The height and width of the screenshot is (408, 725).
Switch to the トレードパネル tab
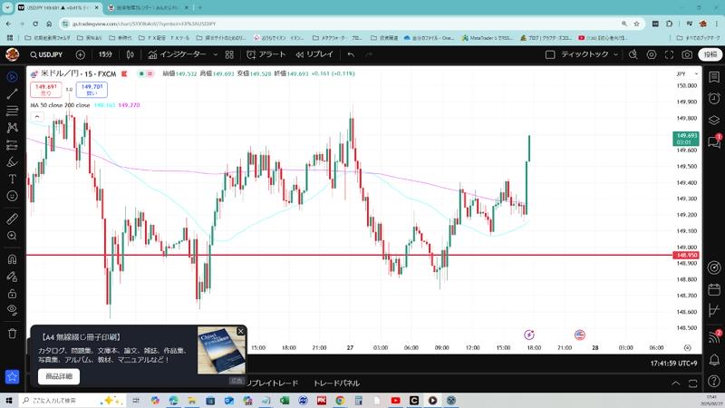click(336, 384)
